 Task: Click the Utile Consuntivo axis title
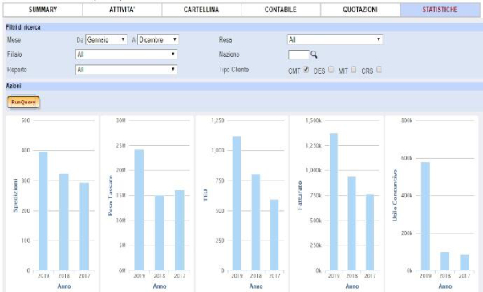(x=395, y=195)
